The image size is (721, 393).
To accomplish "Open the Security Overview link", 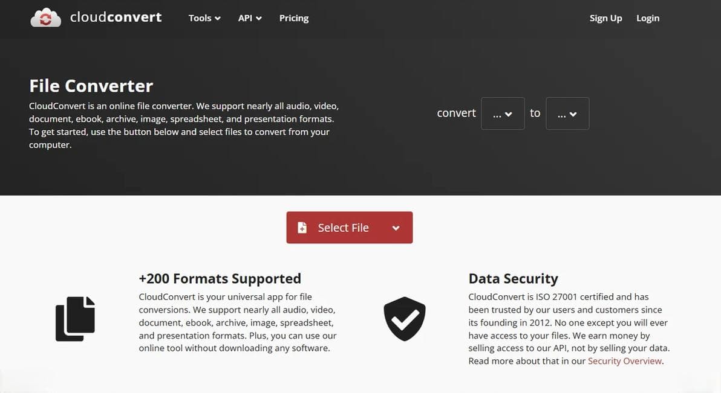I will [625, 361].
